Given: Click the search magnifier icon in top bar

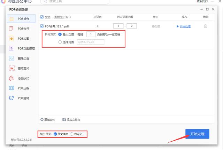Looking at the screenshot, I should (x=45, y=1).
